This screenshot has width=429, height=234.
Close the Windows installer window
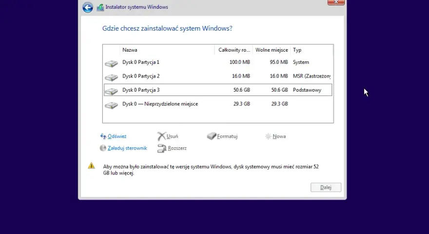(x=336, y=2)
